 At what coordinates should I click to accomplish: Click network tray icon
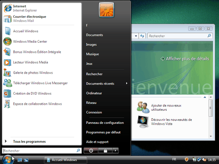point(199,160)
